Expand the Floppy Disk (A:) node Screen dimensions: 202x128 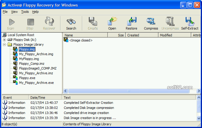click(4, 40)
